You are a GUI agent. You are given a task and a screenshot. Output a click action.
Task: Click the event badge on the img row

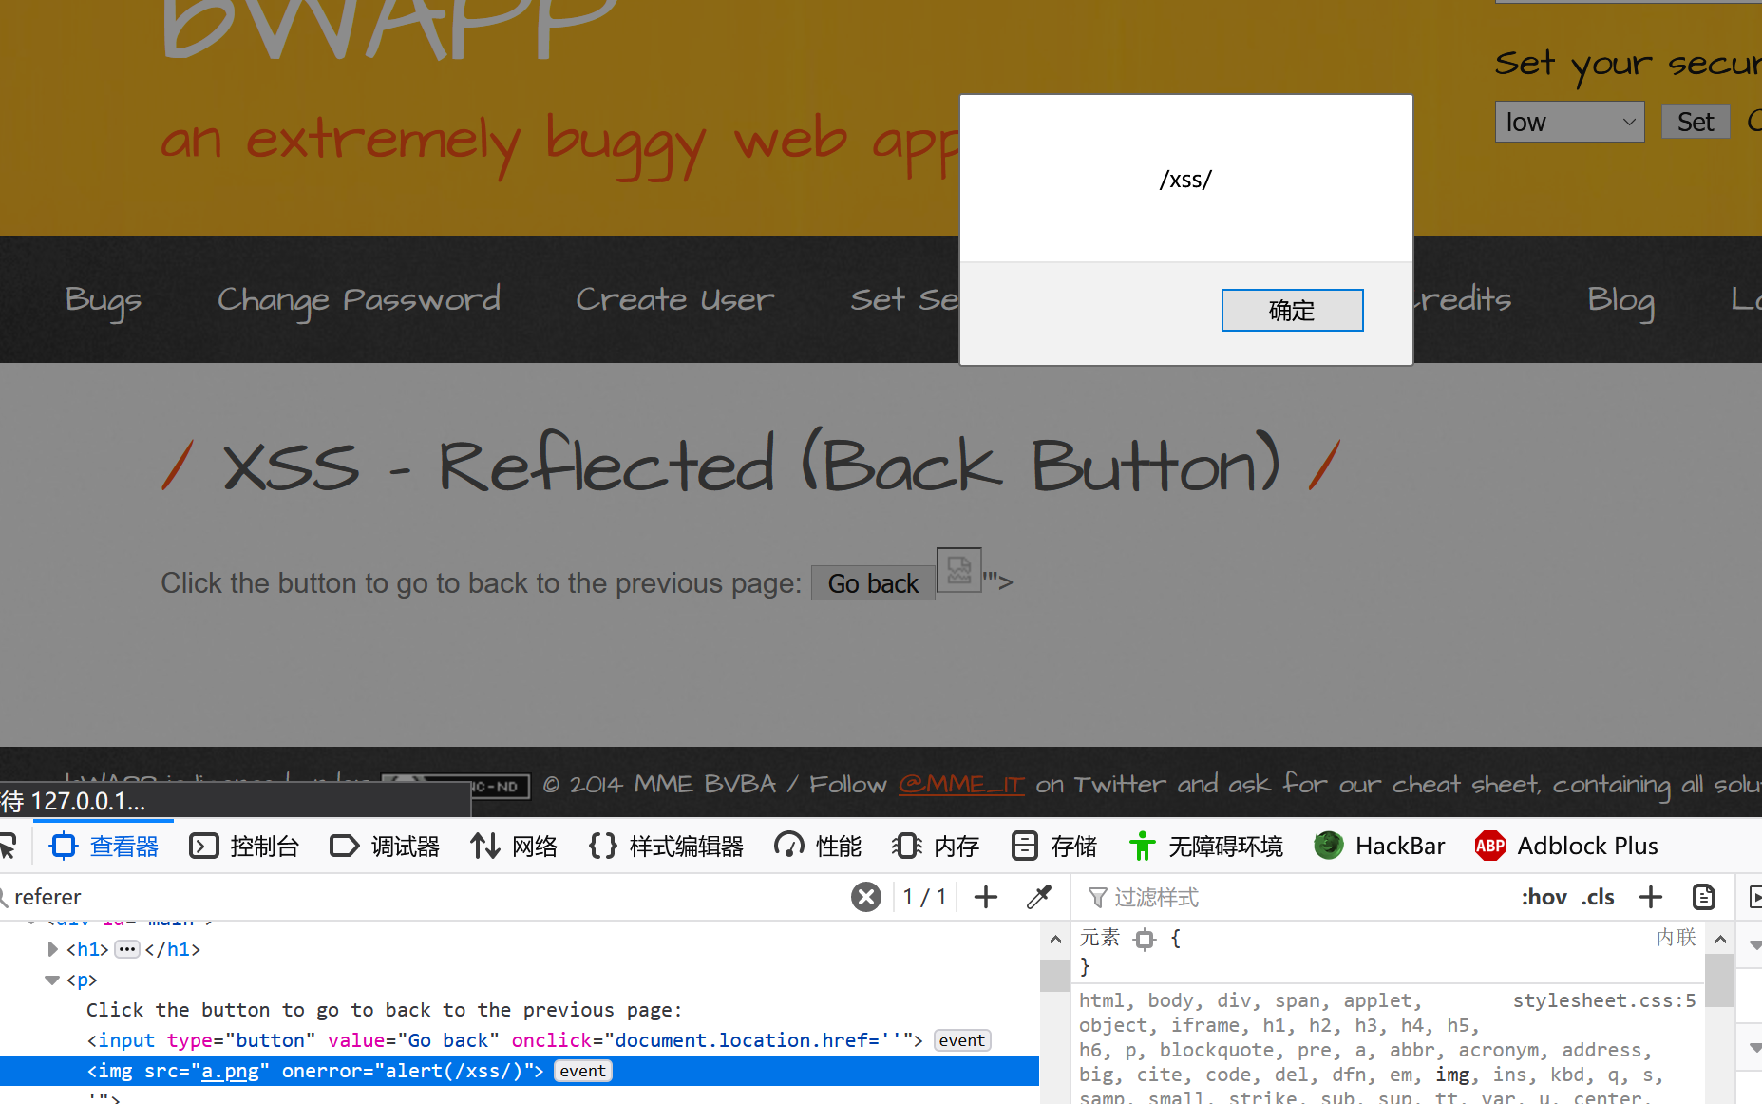[x=582, y=1071]
